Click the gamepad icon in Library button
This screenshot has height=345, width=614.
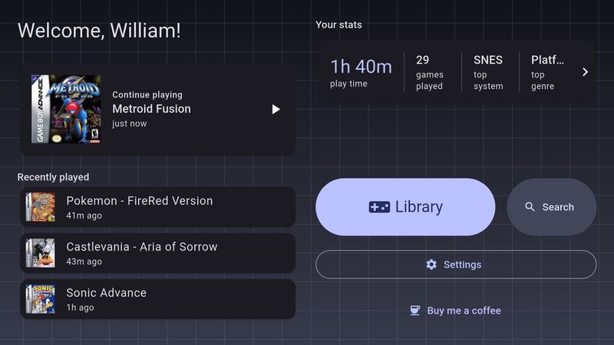[x=379, y=207]
